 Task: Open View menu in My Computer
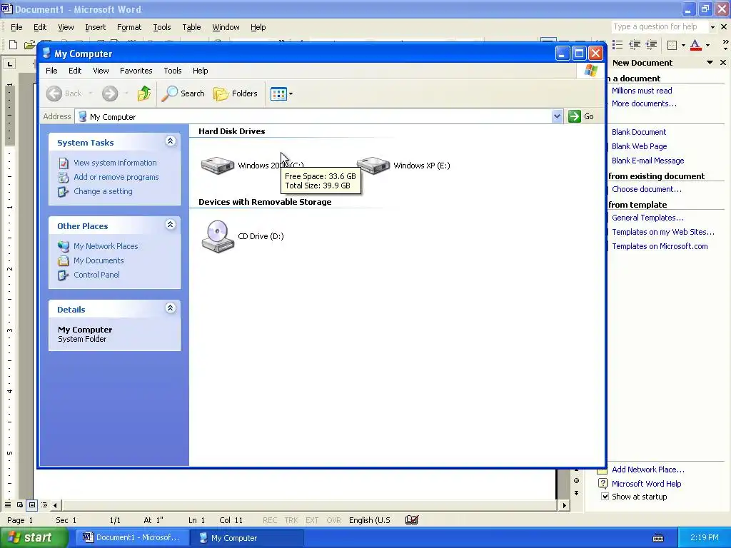tap(101, 71)
